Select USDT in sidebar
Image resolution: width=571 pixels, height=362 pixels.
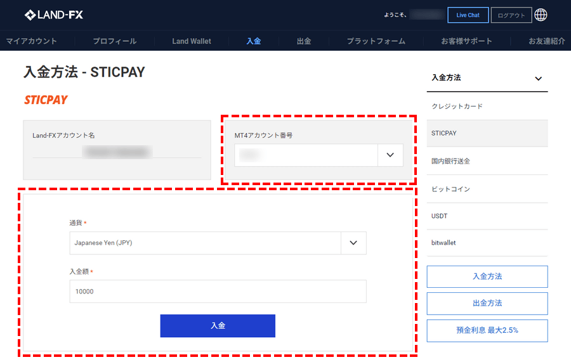(x=487, y=216)
